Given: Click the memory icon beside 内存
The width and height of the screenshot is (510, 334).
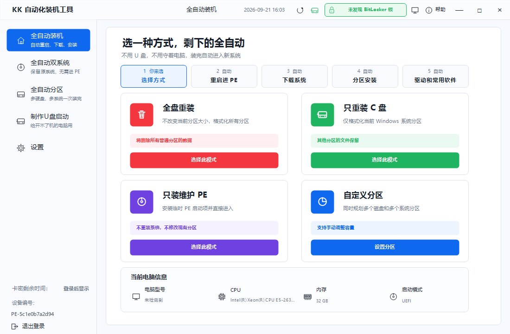Looking at the screenshot, I should pyautogui.click(x=307, y=296).
